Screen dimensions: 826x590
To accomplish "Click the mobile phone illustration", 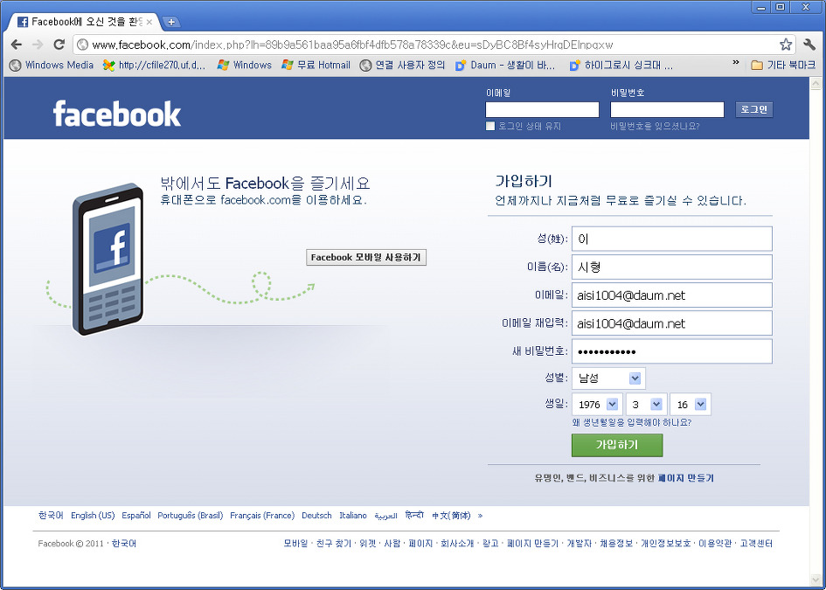I will click(x=108, y=260).
